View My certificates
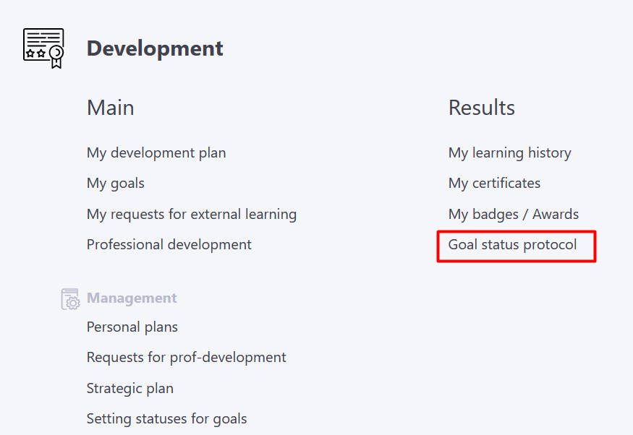This screenshot has height=435, width=633. (494, 184)
